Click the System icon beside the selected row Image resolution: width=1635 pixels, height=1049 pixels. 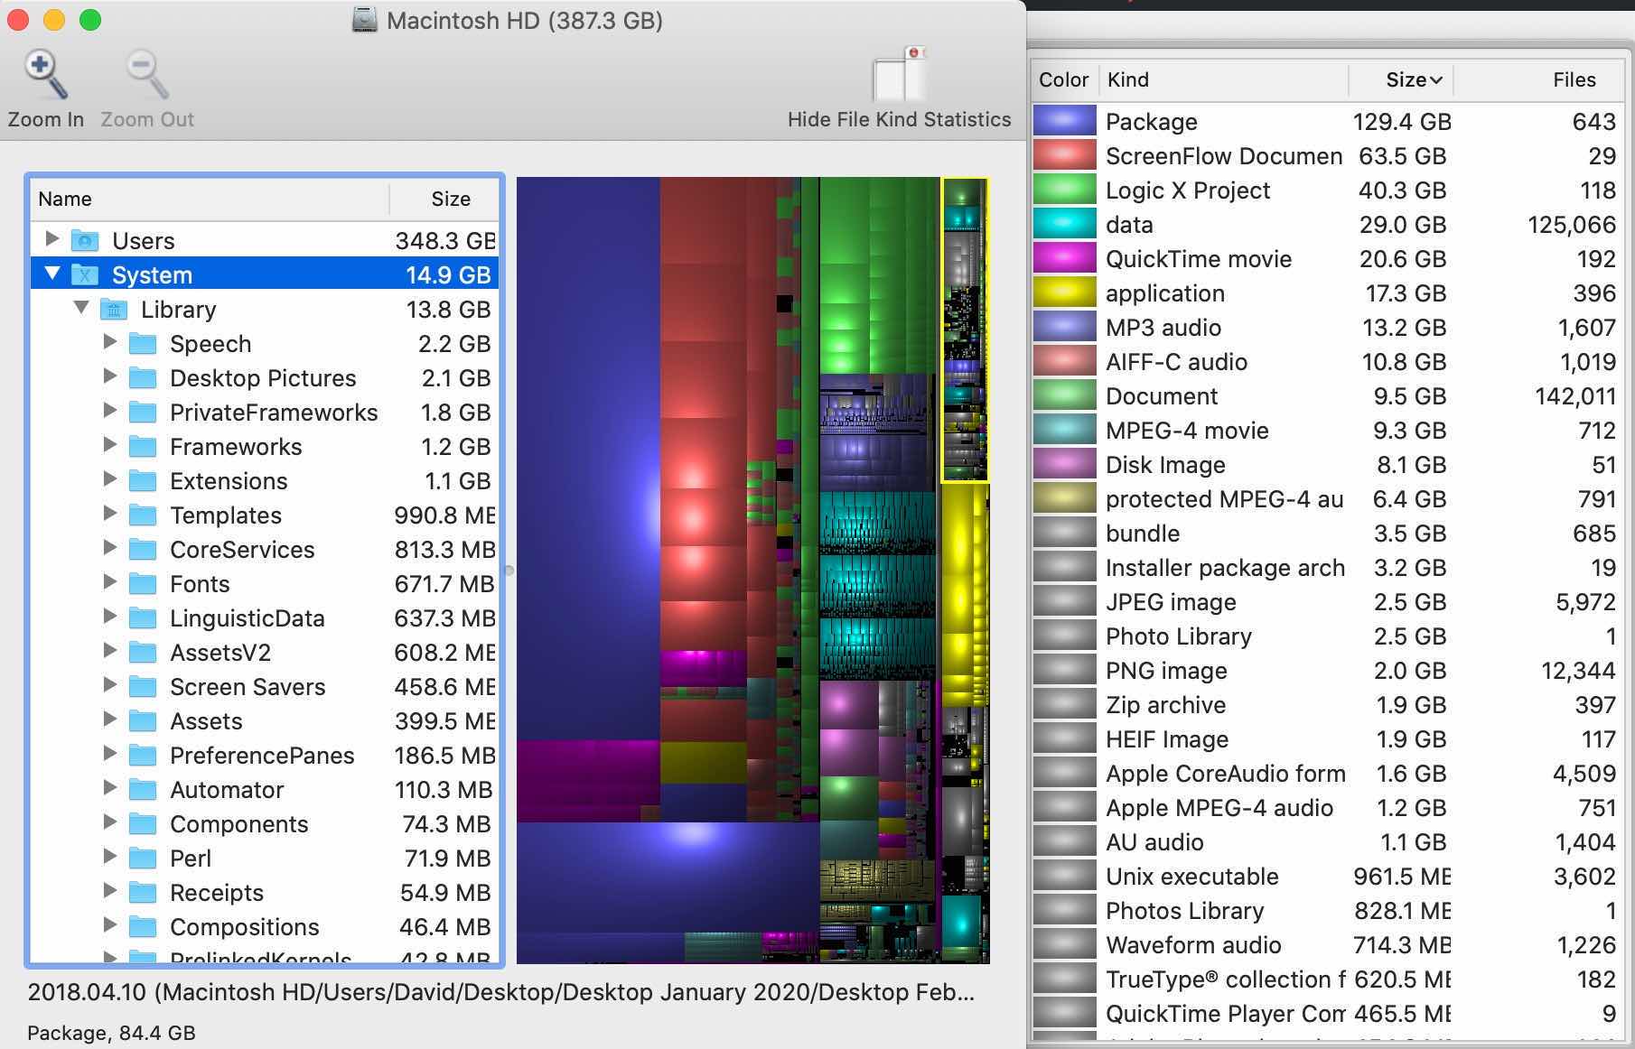(86, 274)
